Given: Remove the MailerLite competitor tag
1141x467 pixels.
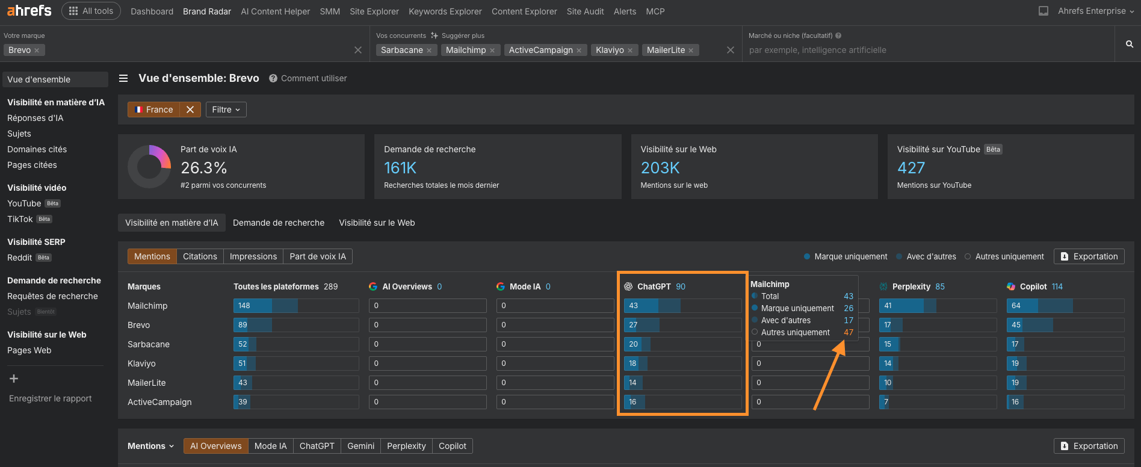Looking at the screenshot, I should click(x=691, y=51).
